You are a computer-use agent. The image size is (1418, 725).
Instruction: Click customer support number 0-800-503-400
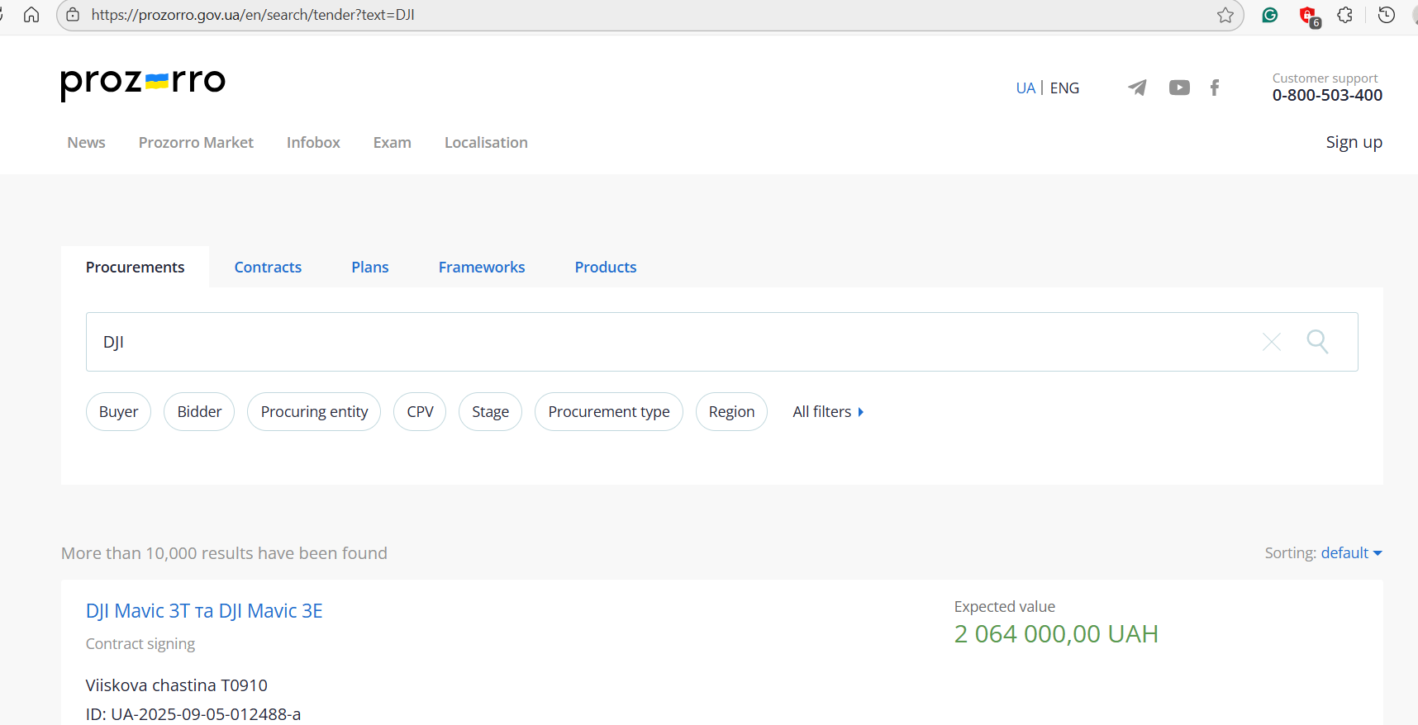click(x=1327, y=95)
